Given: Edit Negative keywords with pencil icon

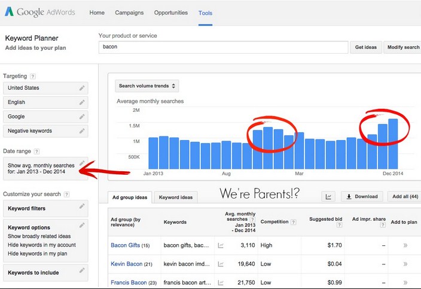Looking at the screenshot, I should [82, 131].
